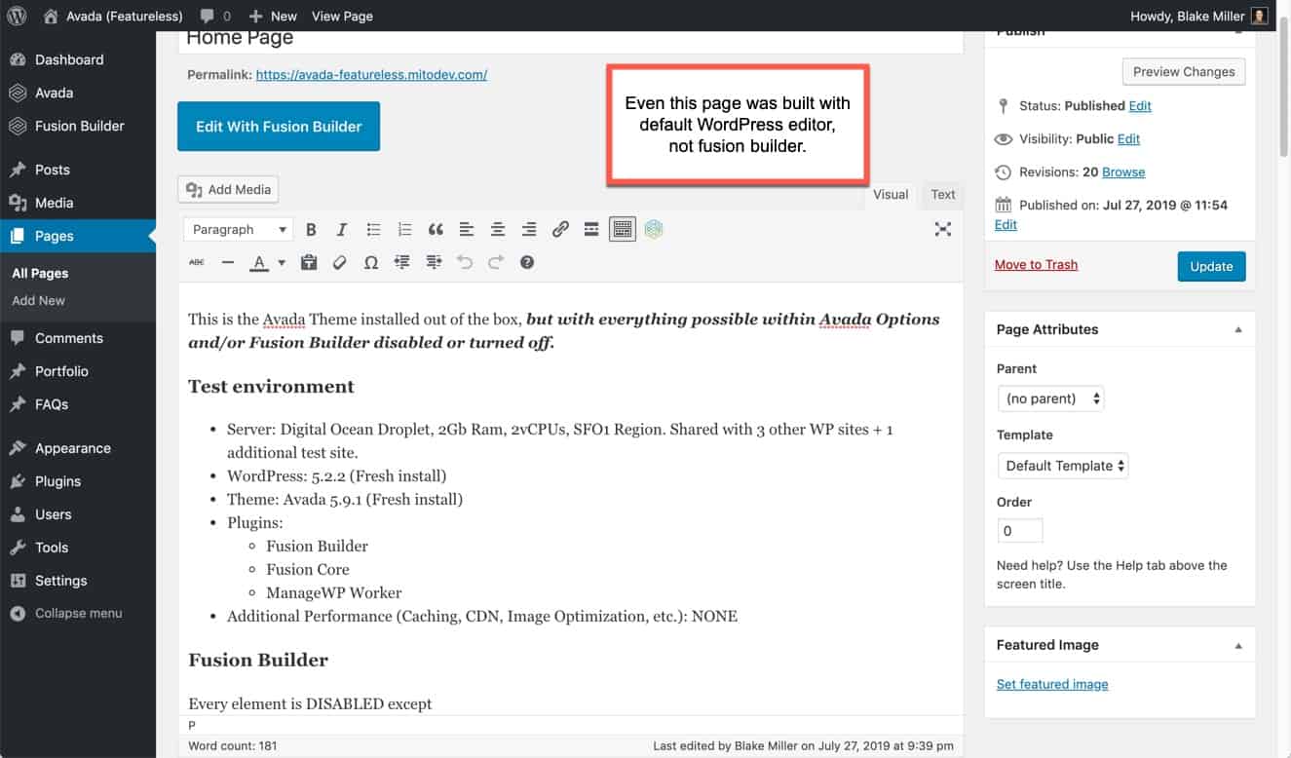Click the text color swatch

click(259, 263)
